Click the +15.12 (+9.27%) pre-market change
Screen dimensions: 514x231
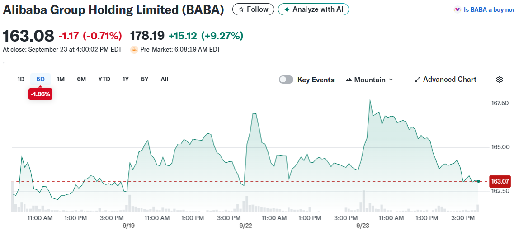coord(206,36)
